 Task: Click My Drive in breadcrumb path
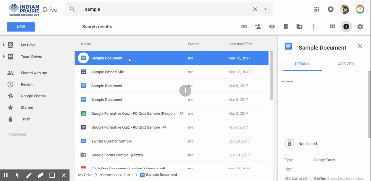[85, 175]
